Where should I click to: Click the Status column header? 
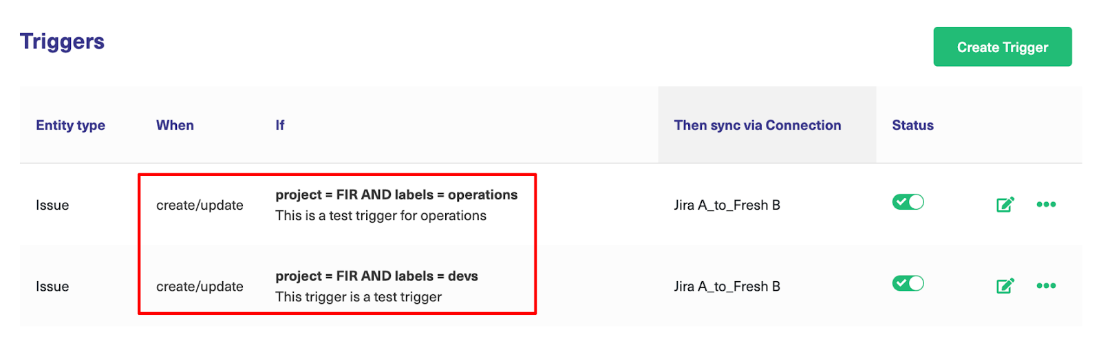click(x=912, y=125)
